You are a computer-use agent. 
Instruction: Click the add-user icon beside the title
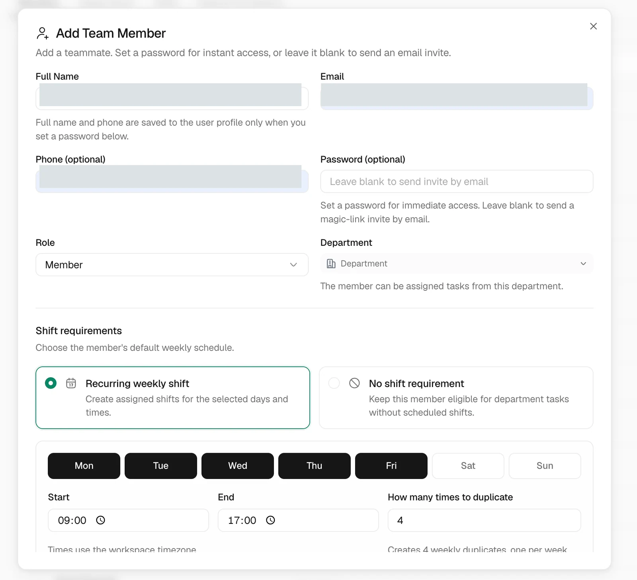pos(42,33)
